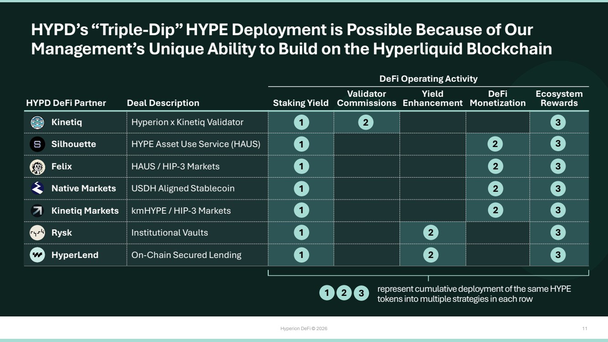Click the 'HYPD DeFi Partner' column header
The height and width of the screenshot is (342, 608).
(x=66, y=103)
